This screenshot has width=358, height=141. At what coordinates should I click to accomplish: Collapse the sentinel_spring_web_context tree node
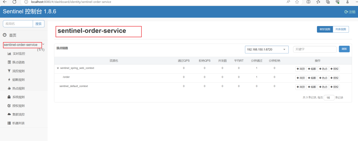(58, 68)
